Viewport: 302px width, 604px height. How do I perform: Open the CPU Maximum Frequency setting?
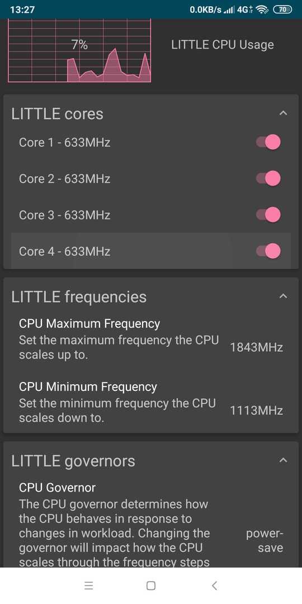151,339
